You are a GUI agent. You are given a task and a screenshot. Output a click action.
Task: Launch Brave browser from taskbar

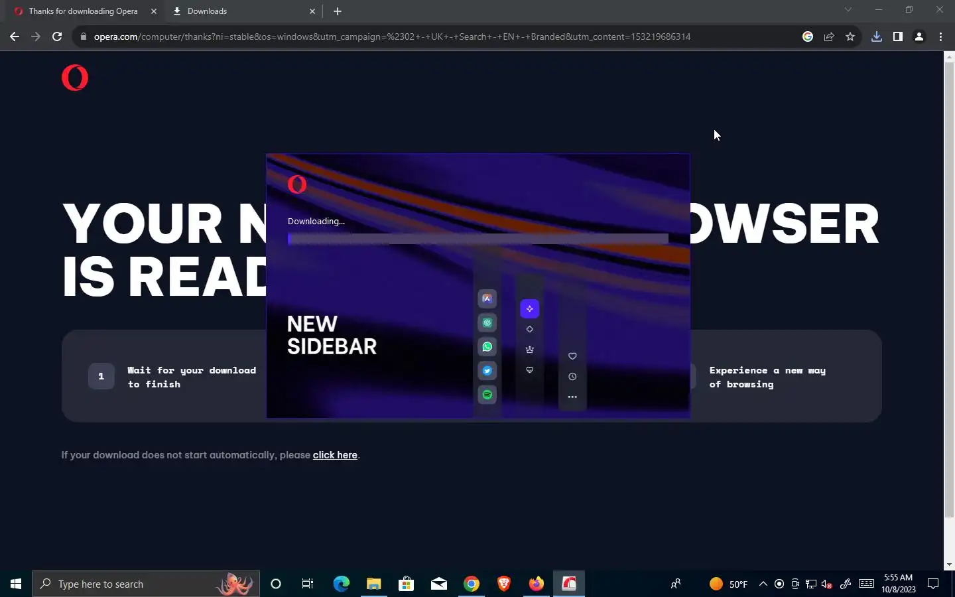[x=504, y=584]
